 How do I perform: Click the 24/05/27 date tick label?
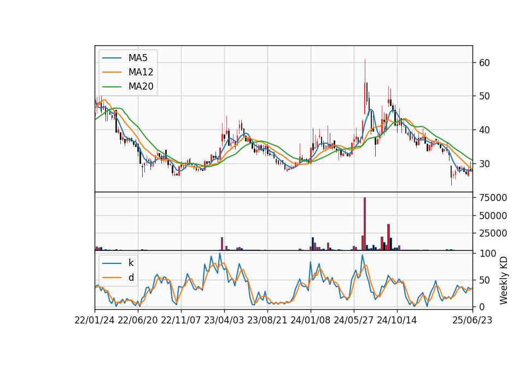point(354,320)
